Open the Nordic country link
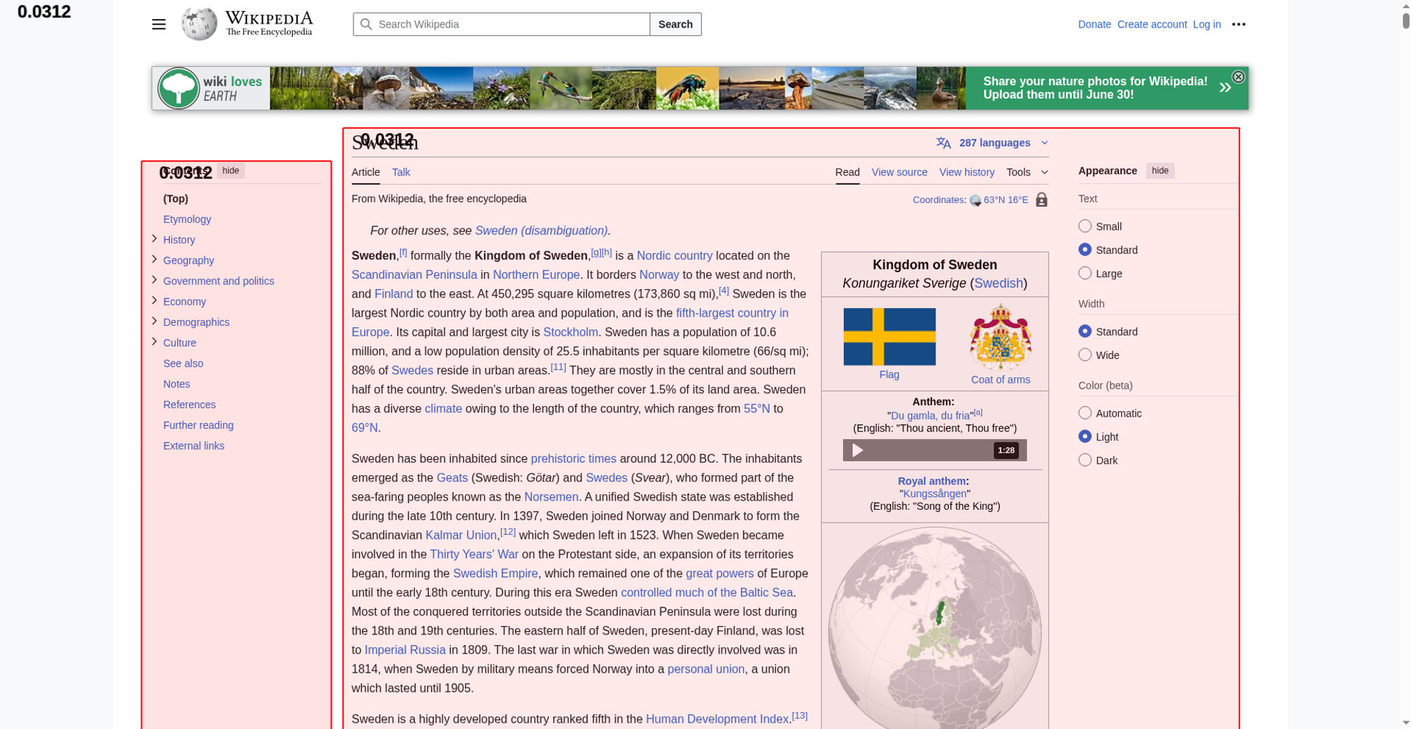Image resolution: width=1411 pixels, height=729 pixels. [x=674, y=255]
